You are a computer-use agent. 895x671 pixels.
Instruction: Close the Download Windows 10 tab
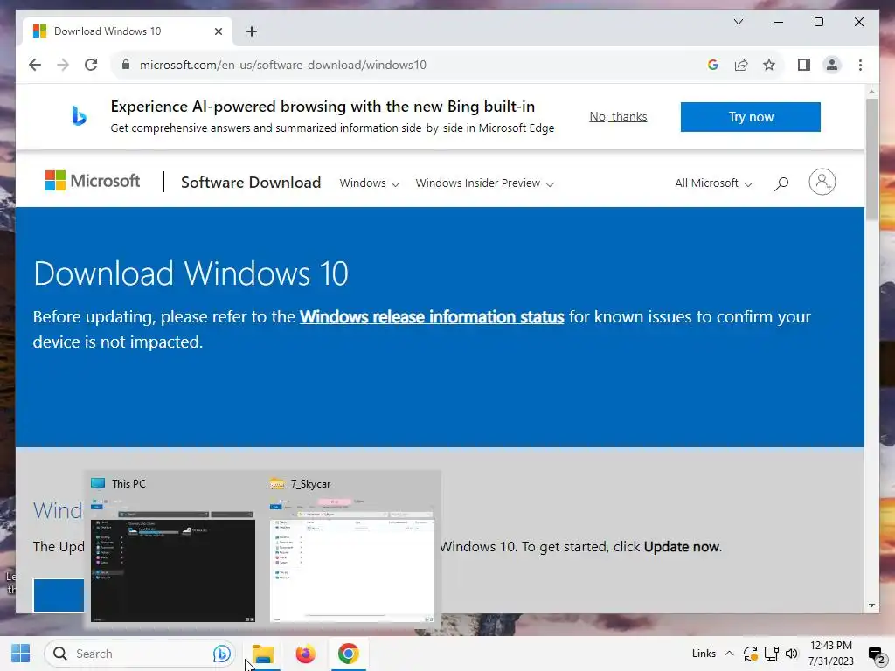218,31
